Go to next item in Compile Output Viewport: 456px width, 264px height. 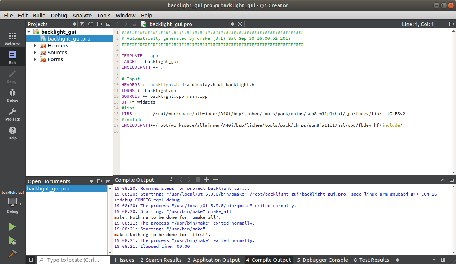(x=189, y=180)
